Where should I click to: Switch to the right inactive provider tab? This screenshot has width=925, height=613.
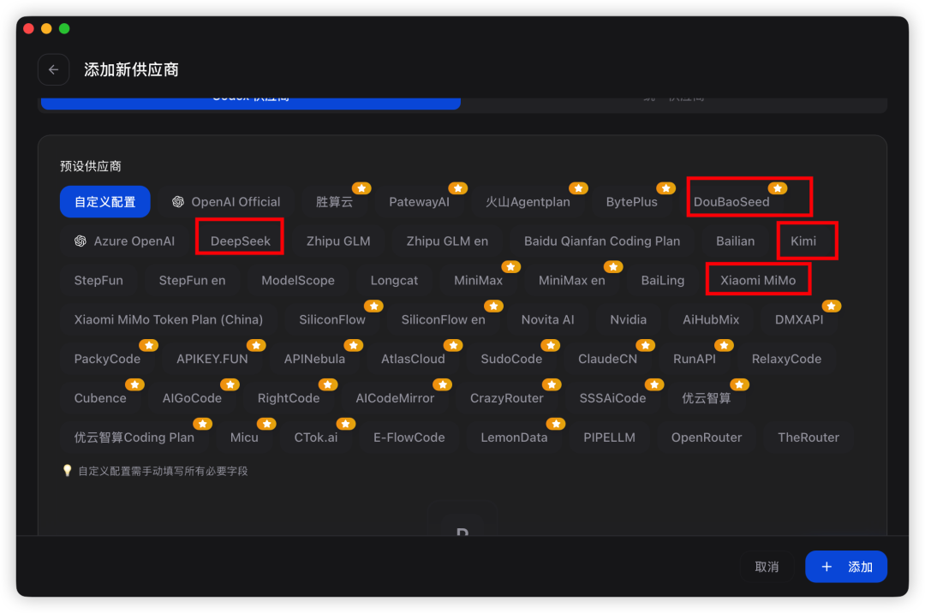(673, 103)
